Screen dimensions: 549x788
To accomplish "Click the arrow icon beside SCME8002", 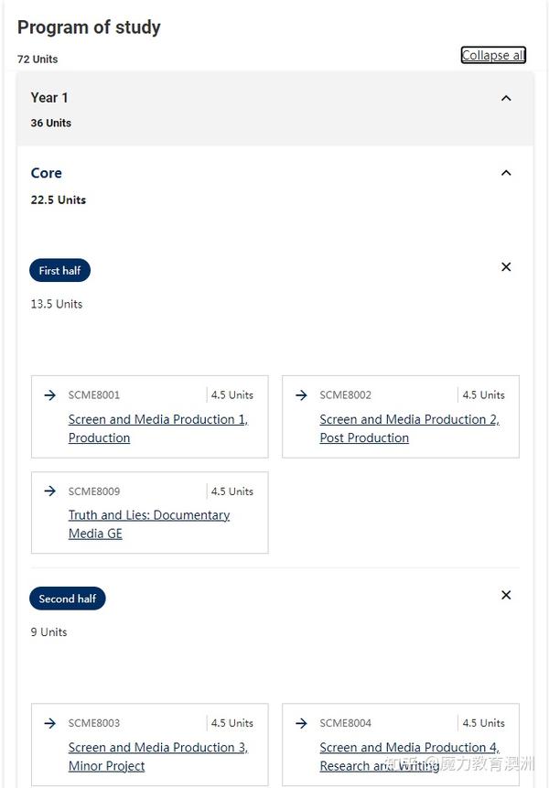I will point(301,395).
